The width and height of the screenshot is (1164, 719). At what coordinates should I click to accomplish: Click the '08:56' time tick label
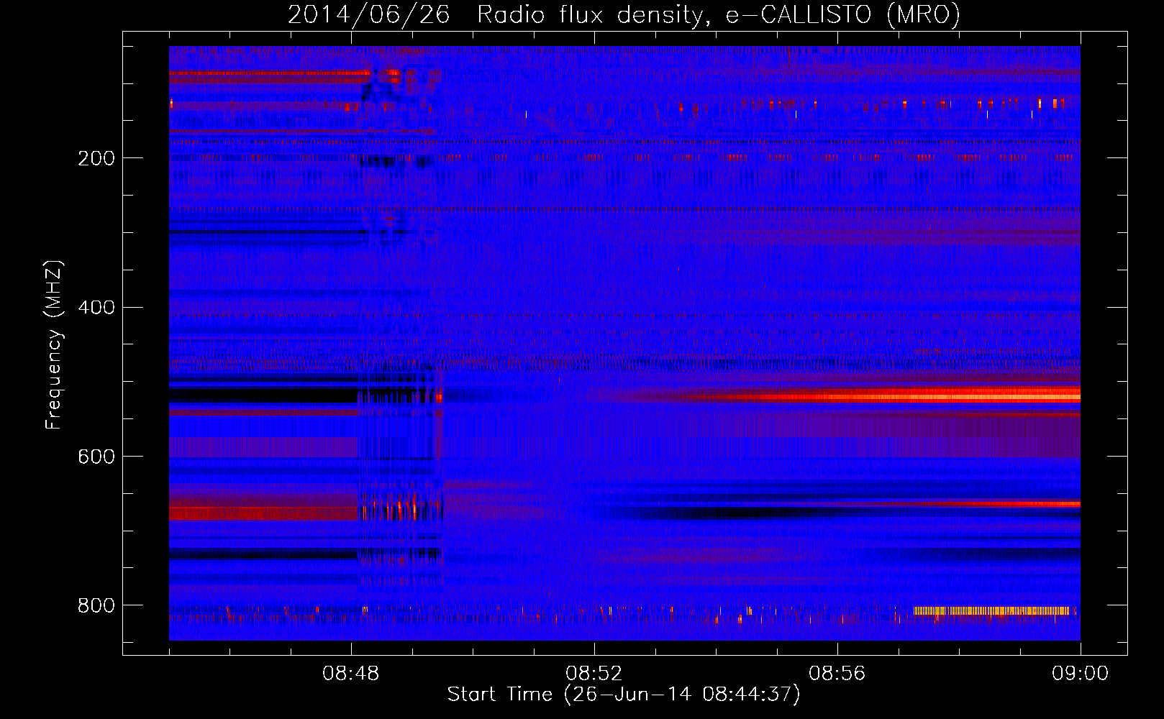837,674
